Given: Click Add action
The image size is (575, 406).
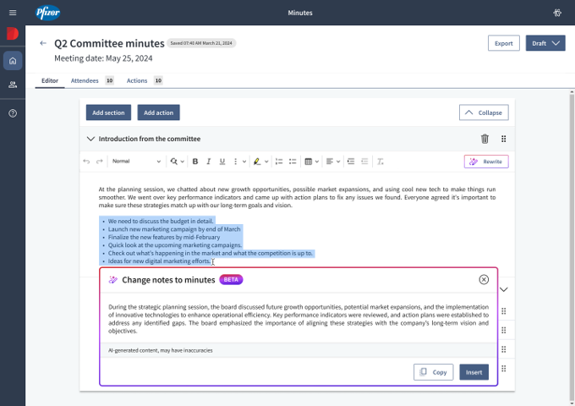Looking at the screenshot, I should coord(158,112).
